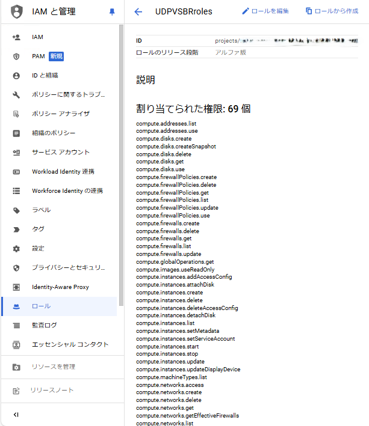Click the アルファ版 release stage value
The image size is (369, 426).
pyautogui.click(x=231, y=52)
